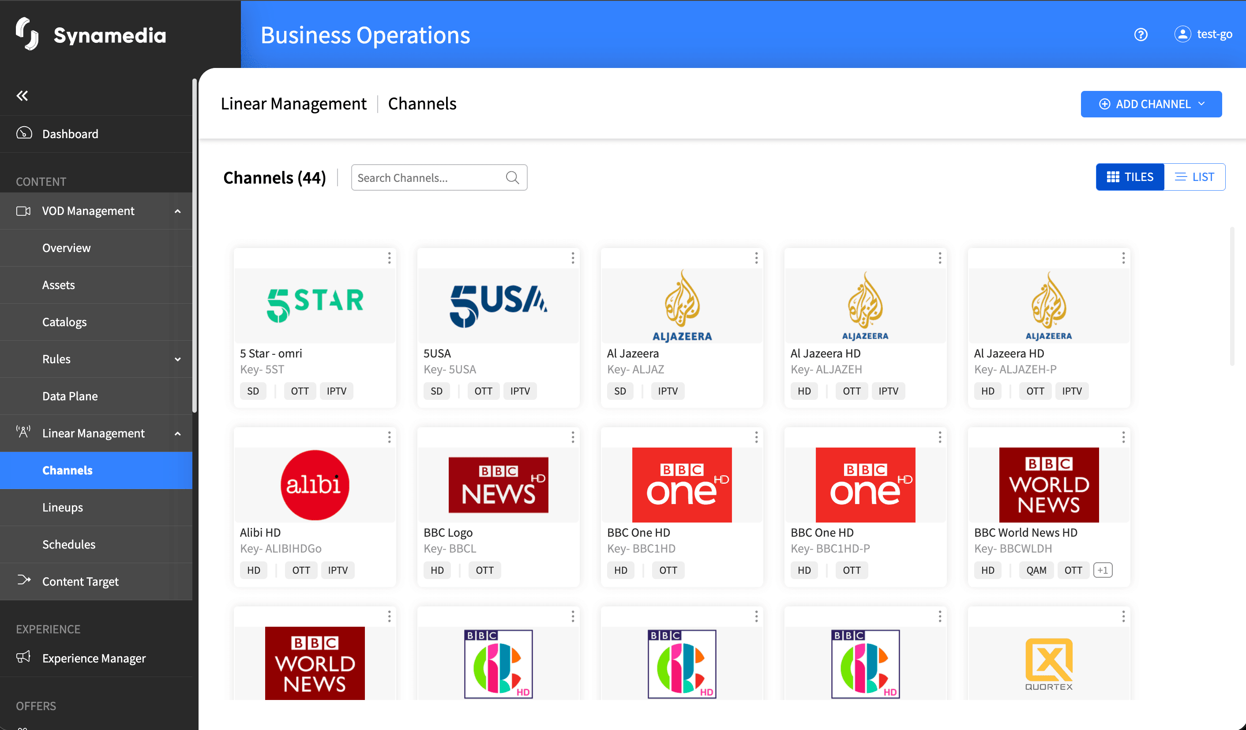Click 'Channels (44)' heading
The image size is (1246, 730).
click(x=274, y=177)
